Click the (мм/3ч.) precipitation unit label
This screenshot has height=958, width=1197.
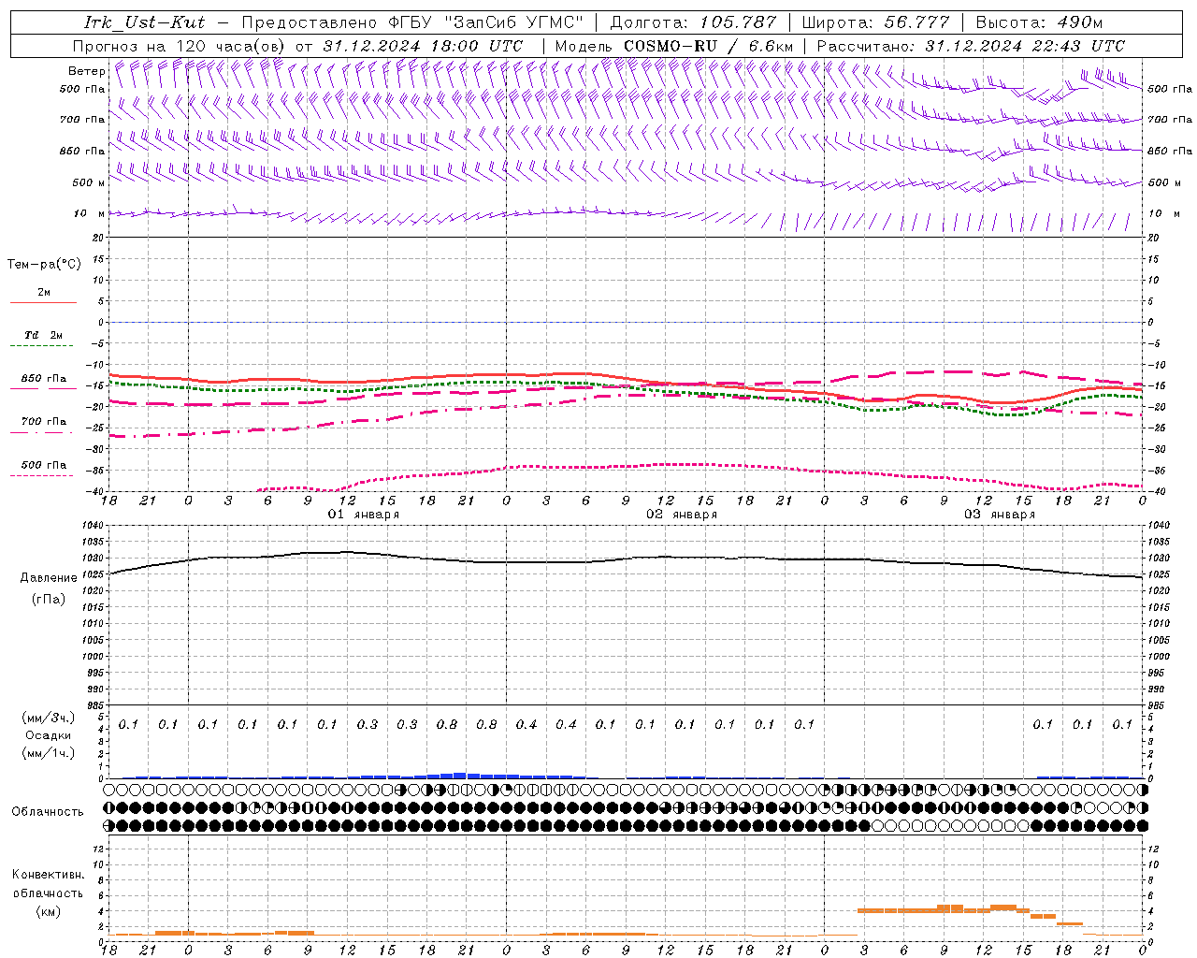pyautogui.click(x=49, y=718)
